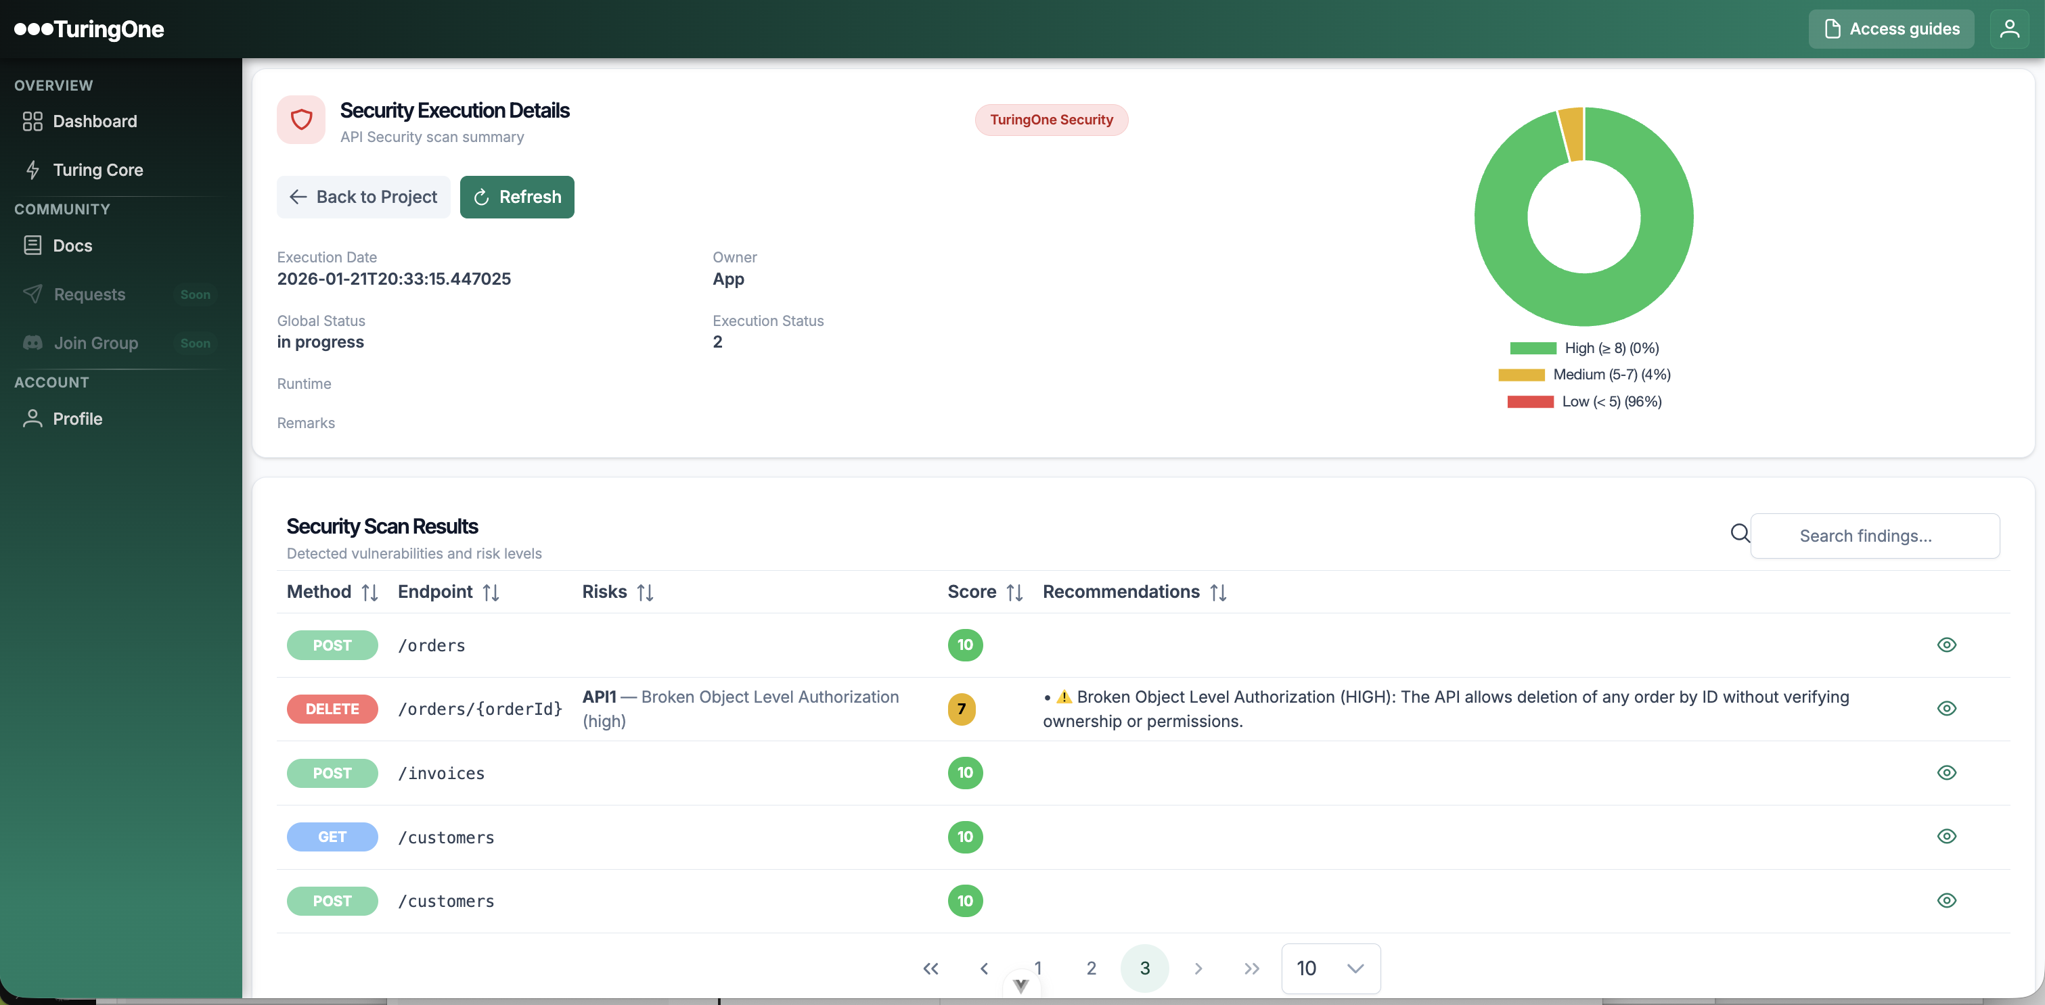Image resolution: width=2045 pixels, height=1005 pixels.
Task: Click the red shield security icon
Action: (301, 120)
